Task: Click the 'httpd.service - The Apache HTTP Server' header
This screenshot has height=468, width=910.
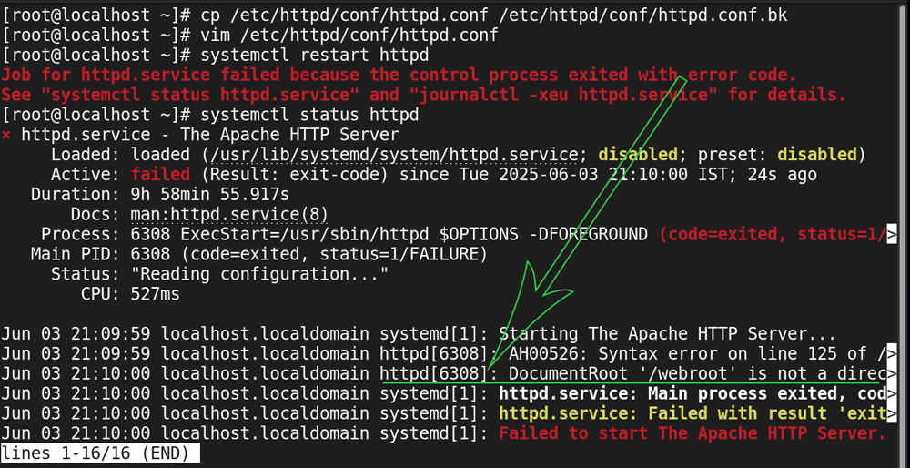Action: pyautogui.click(x=211, y=136)
